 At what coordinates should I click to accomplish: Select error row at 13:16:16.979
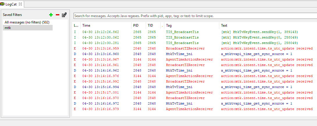pos(195,109)
